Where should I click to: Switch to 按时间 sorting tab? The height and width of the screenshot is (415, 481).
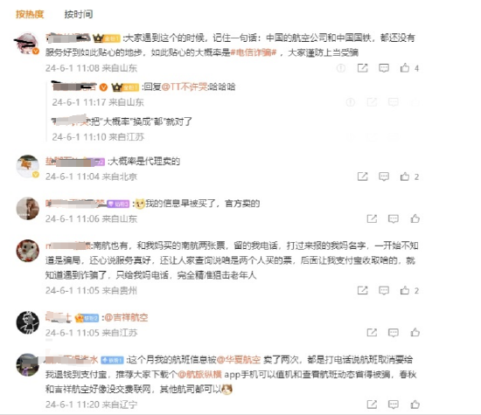pyautogui.click(x=78, y=14)
